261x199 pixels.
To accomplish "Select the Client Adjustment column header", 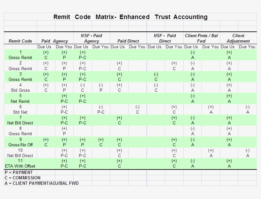I will click(238, 38).
